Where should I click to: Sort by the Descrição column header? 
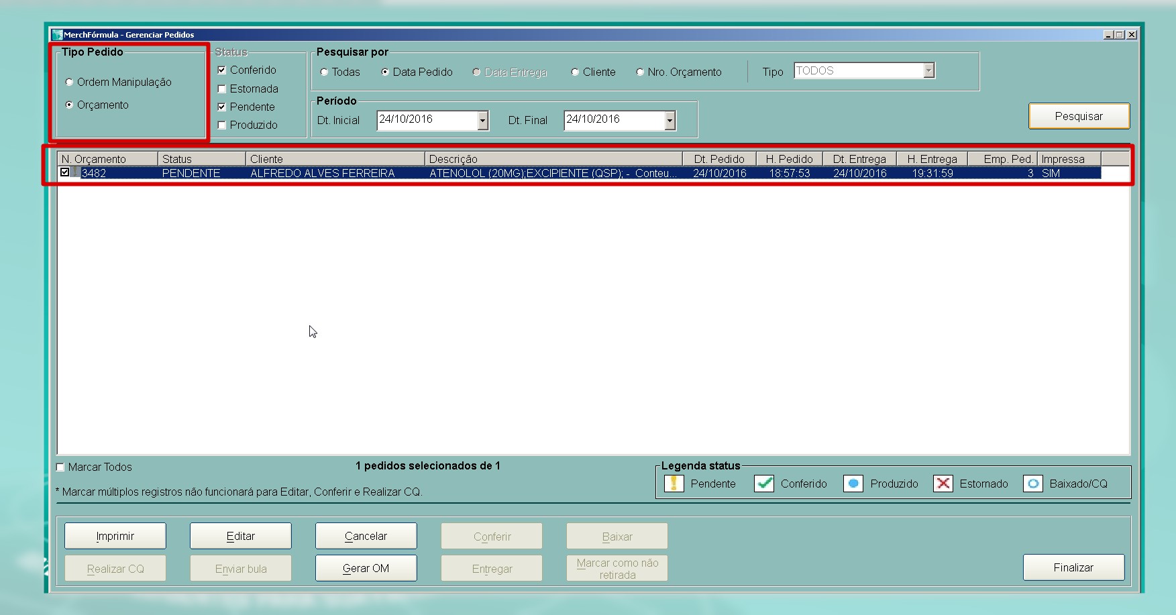[553, 159]
